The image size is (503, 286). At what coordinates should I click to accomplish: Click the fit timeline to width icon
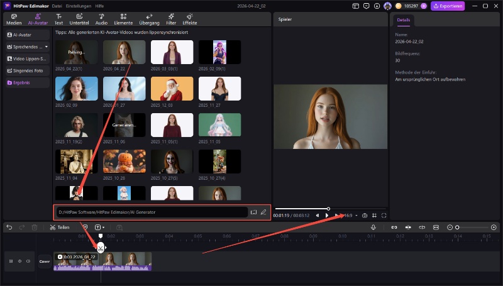point(436,228)
